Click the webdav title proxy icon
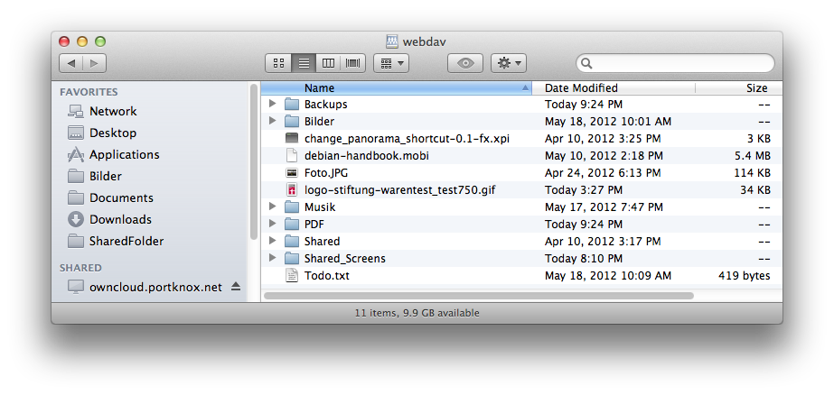Screen dimensions: 834x395 (392, 41)
